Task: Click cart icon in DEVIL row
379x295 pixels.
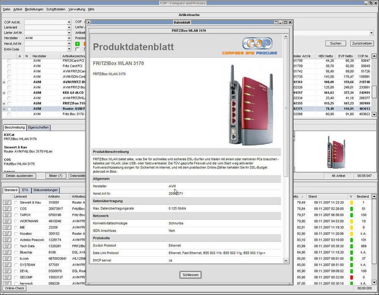Action: click(x=7, y=271)
